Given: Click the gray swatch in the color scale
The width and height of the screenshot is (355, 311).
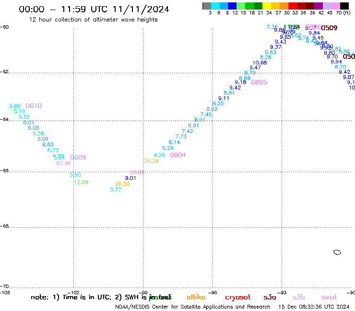Looking at the screenshot, I should point(207,6).
